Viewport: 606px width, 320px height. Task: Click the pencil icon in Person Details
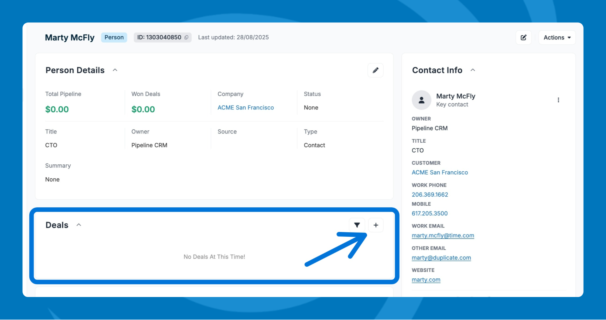(375, 70)
